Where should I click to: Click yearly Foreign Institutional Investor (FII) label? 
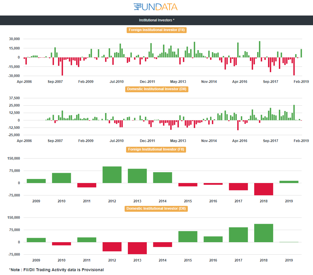coord(156,149)
